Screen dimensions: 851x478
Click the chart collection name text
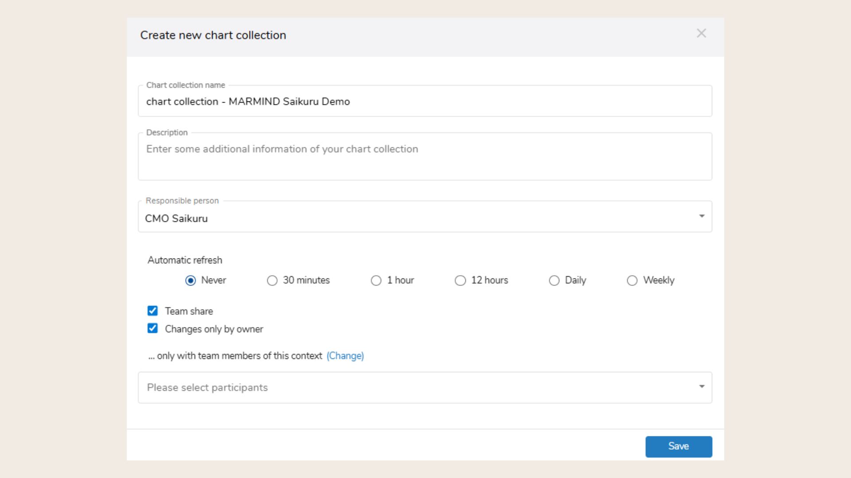248,101
